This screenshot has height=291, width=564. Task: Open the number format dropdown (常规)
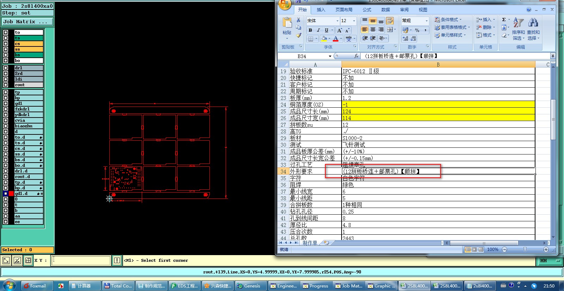[426, 21]
